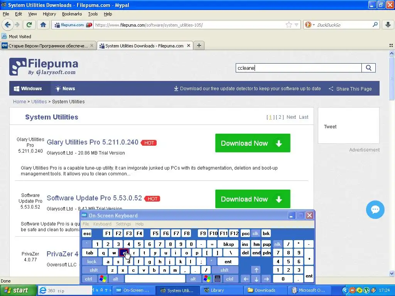Open the blue chat bubble widget
This screenshot has height=296, width=395.
tap(375, 209)
